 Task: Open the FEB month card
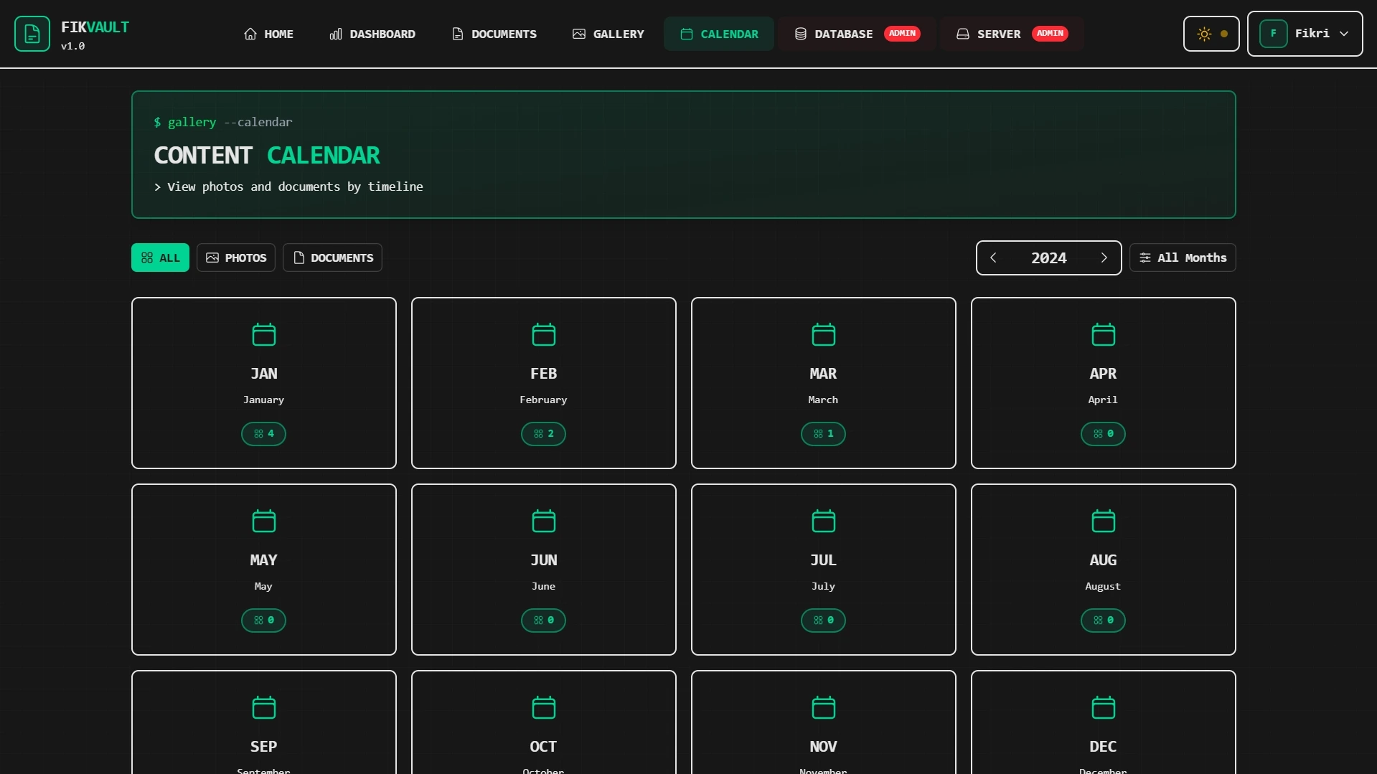[544, 383]
